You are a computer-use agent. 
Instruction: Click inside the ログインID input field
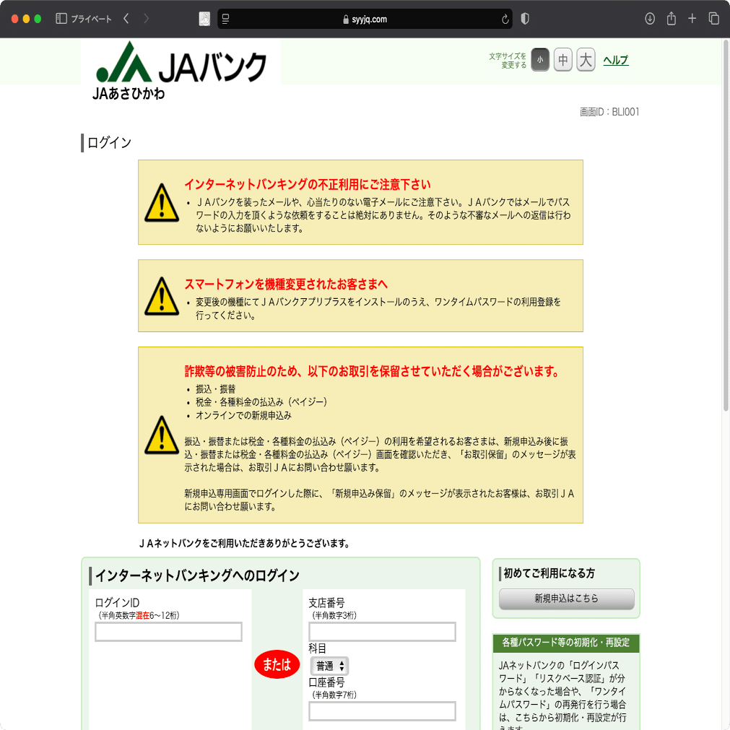click(x=168, y=631)
